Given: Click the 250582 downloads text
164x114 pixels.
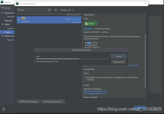Looking at the screenshot, I should coord(102,29).
